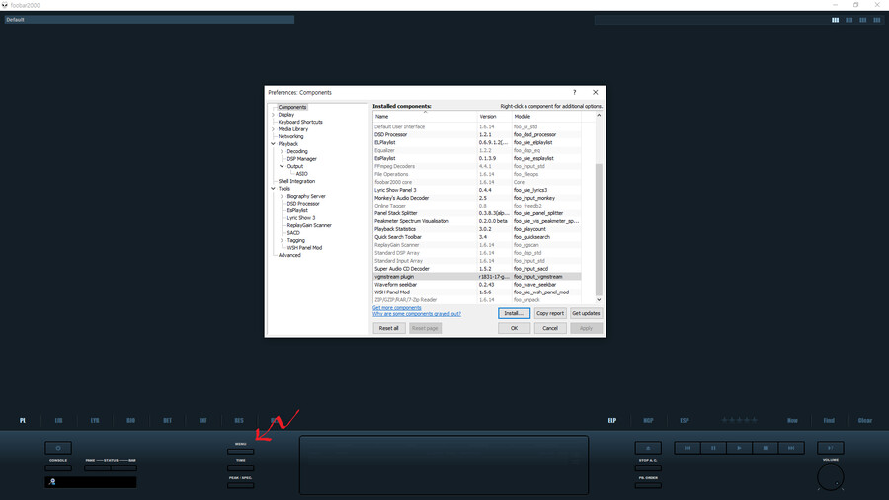The width and height of the screenshot is (889, 500).
Task: Open the Get more components link
Action: point(397,308)
